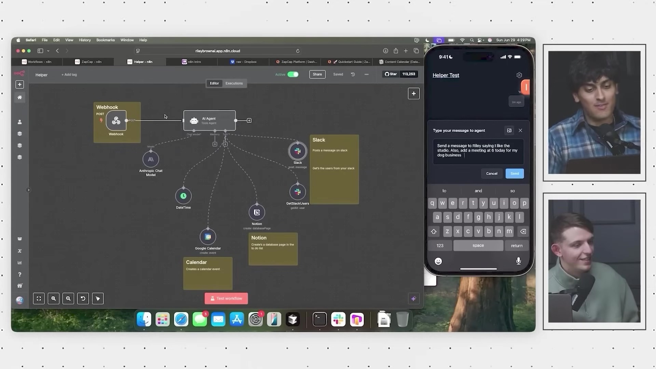Viewport: 656px width, 369px height.
Task: Tap the shift key on phone keyboard
Action: pos(434,231)
